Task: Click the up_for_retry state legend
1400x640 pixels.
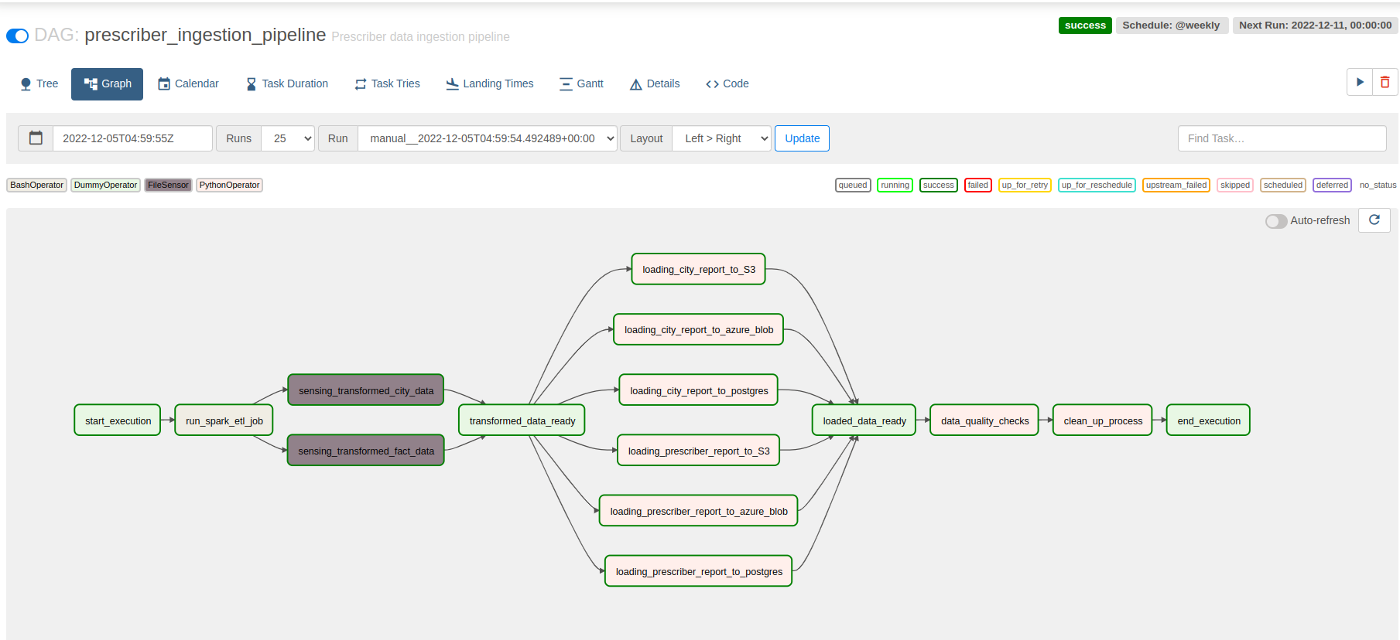Action: [x=1025, y=185]
